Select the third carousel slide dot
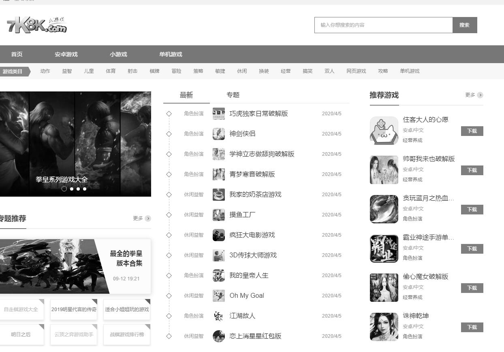 [x=78, y=189]
